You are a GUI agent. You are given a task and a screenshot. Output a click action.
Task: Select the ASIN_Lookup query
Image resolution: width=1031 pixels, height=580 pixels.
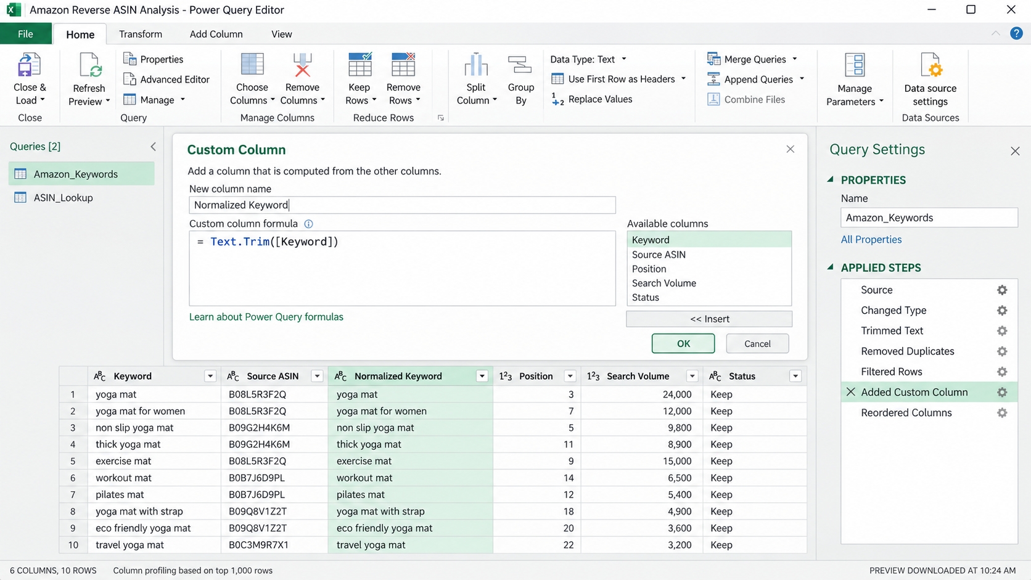click(x=81, y=198)
